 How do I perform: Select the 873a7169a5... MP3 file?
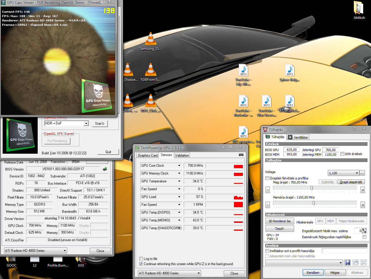click(x=290, y=104)
